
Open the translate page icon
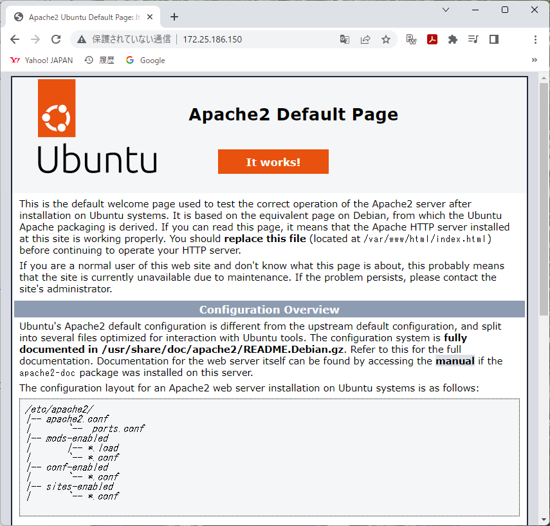(344, 39)
